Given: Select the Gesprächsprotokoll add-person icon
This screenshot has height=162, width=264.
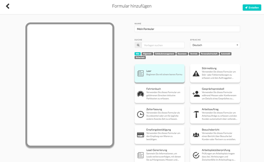Looking at the screenshot, I should pyautogui.click(x=196, y=94).
